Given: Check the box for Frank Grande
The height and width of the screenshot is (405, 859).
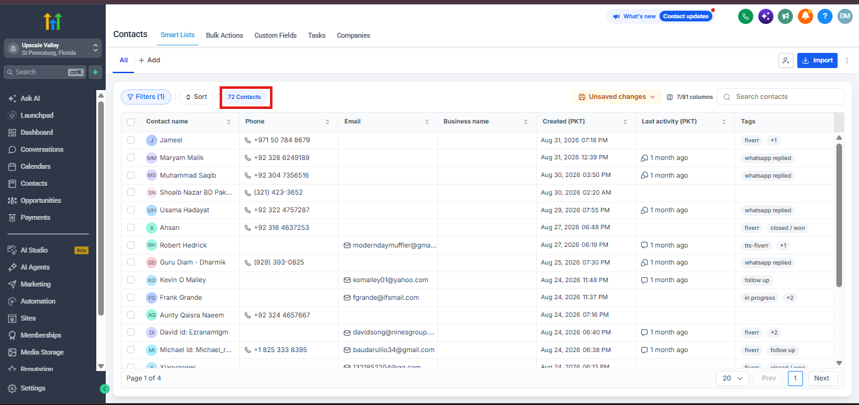Looking at the screenshot, I should [131, 297].
